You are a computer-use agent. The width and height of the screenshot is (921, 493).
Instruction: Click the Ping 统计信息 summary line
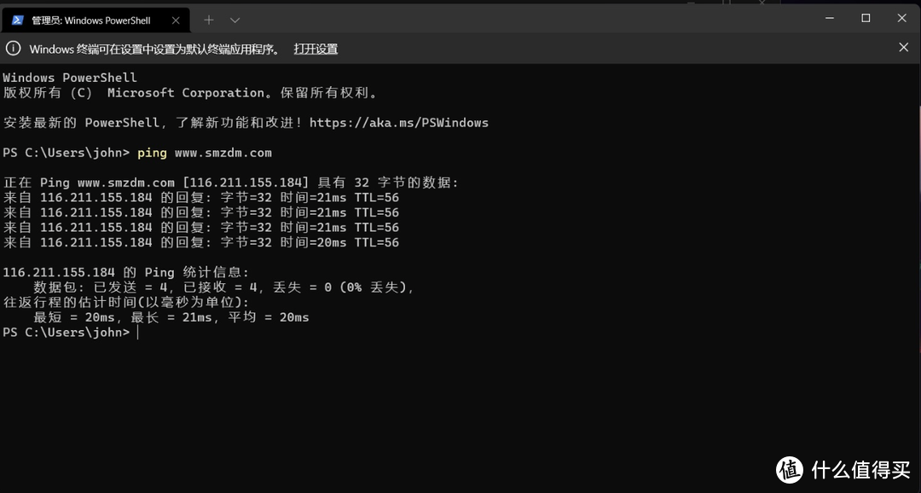click(x=125, y=271)
